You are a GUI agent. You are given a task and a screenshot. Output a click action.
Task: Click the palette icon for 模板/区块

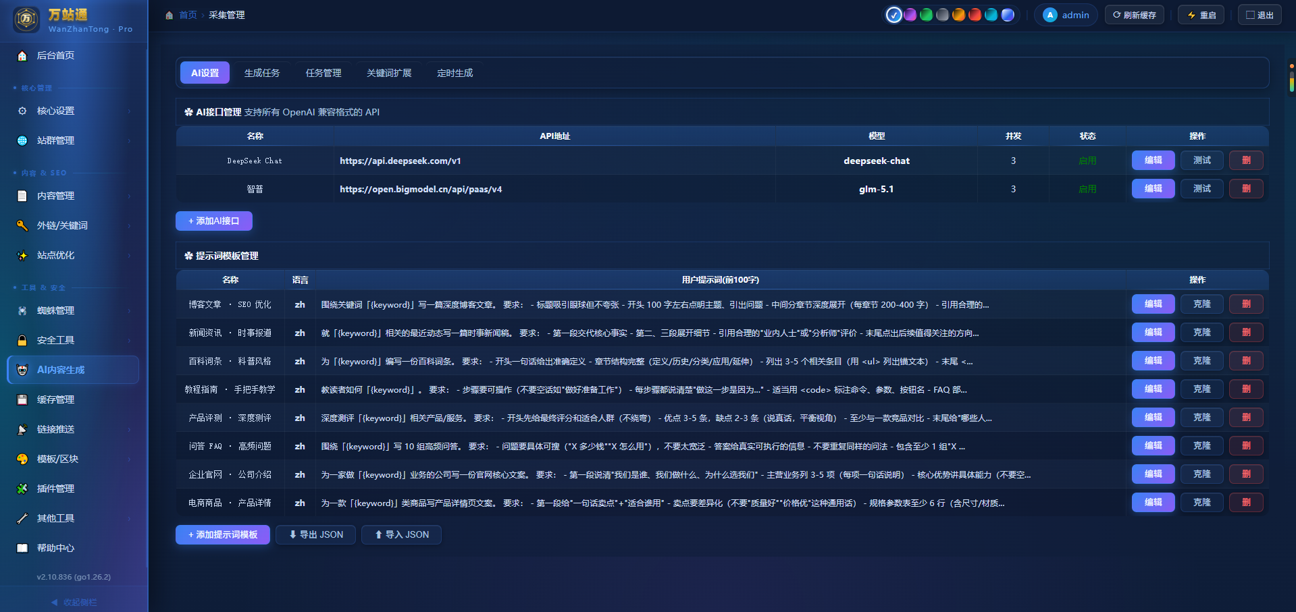click(22, 460)
